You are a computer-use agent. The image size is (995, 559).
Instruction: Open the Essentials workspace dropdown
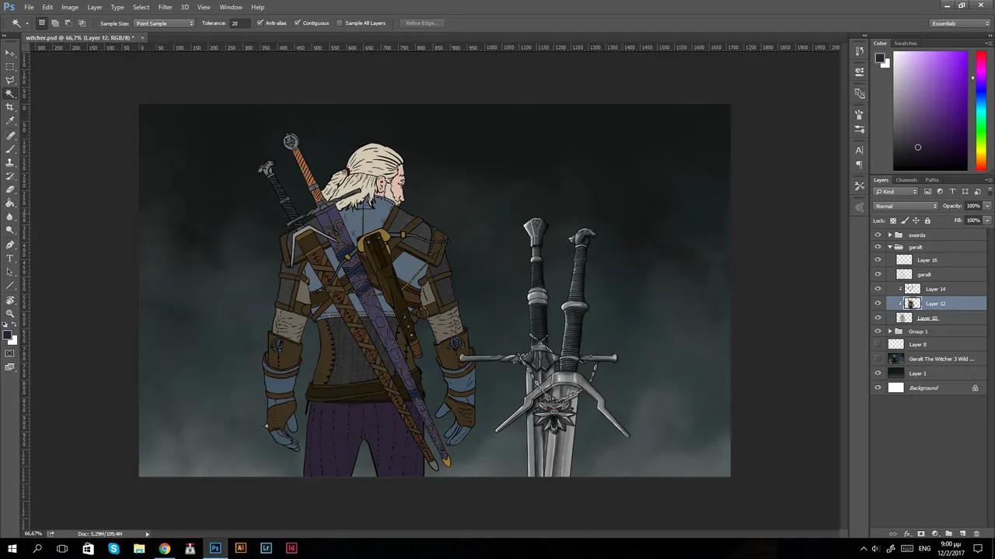coord(960,23)
